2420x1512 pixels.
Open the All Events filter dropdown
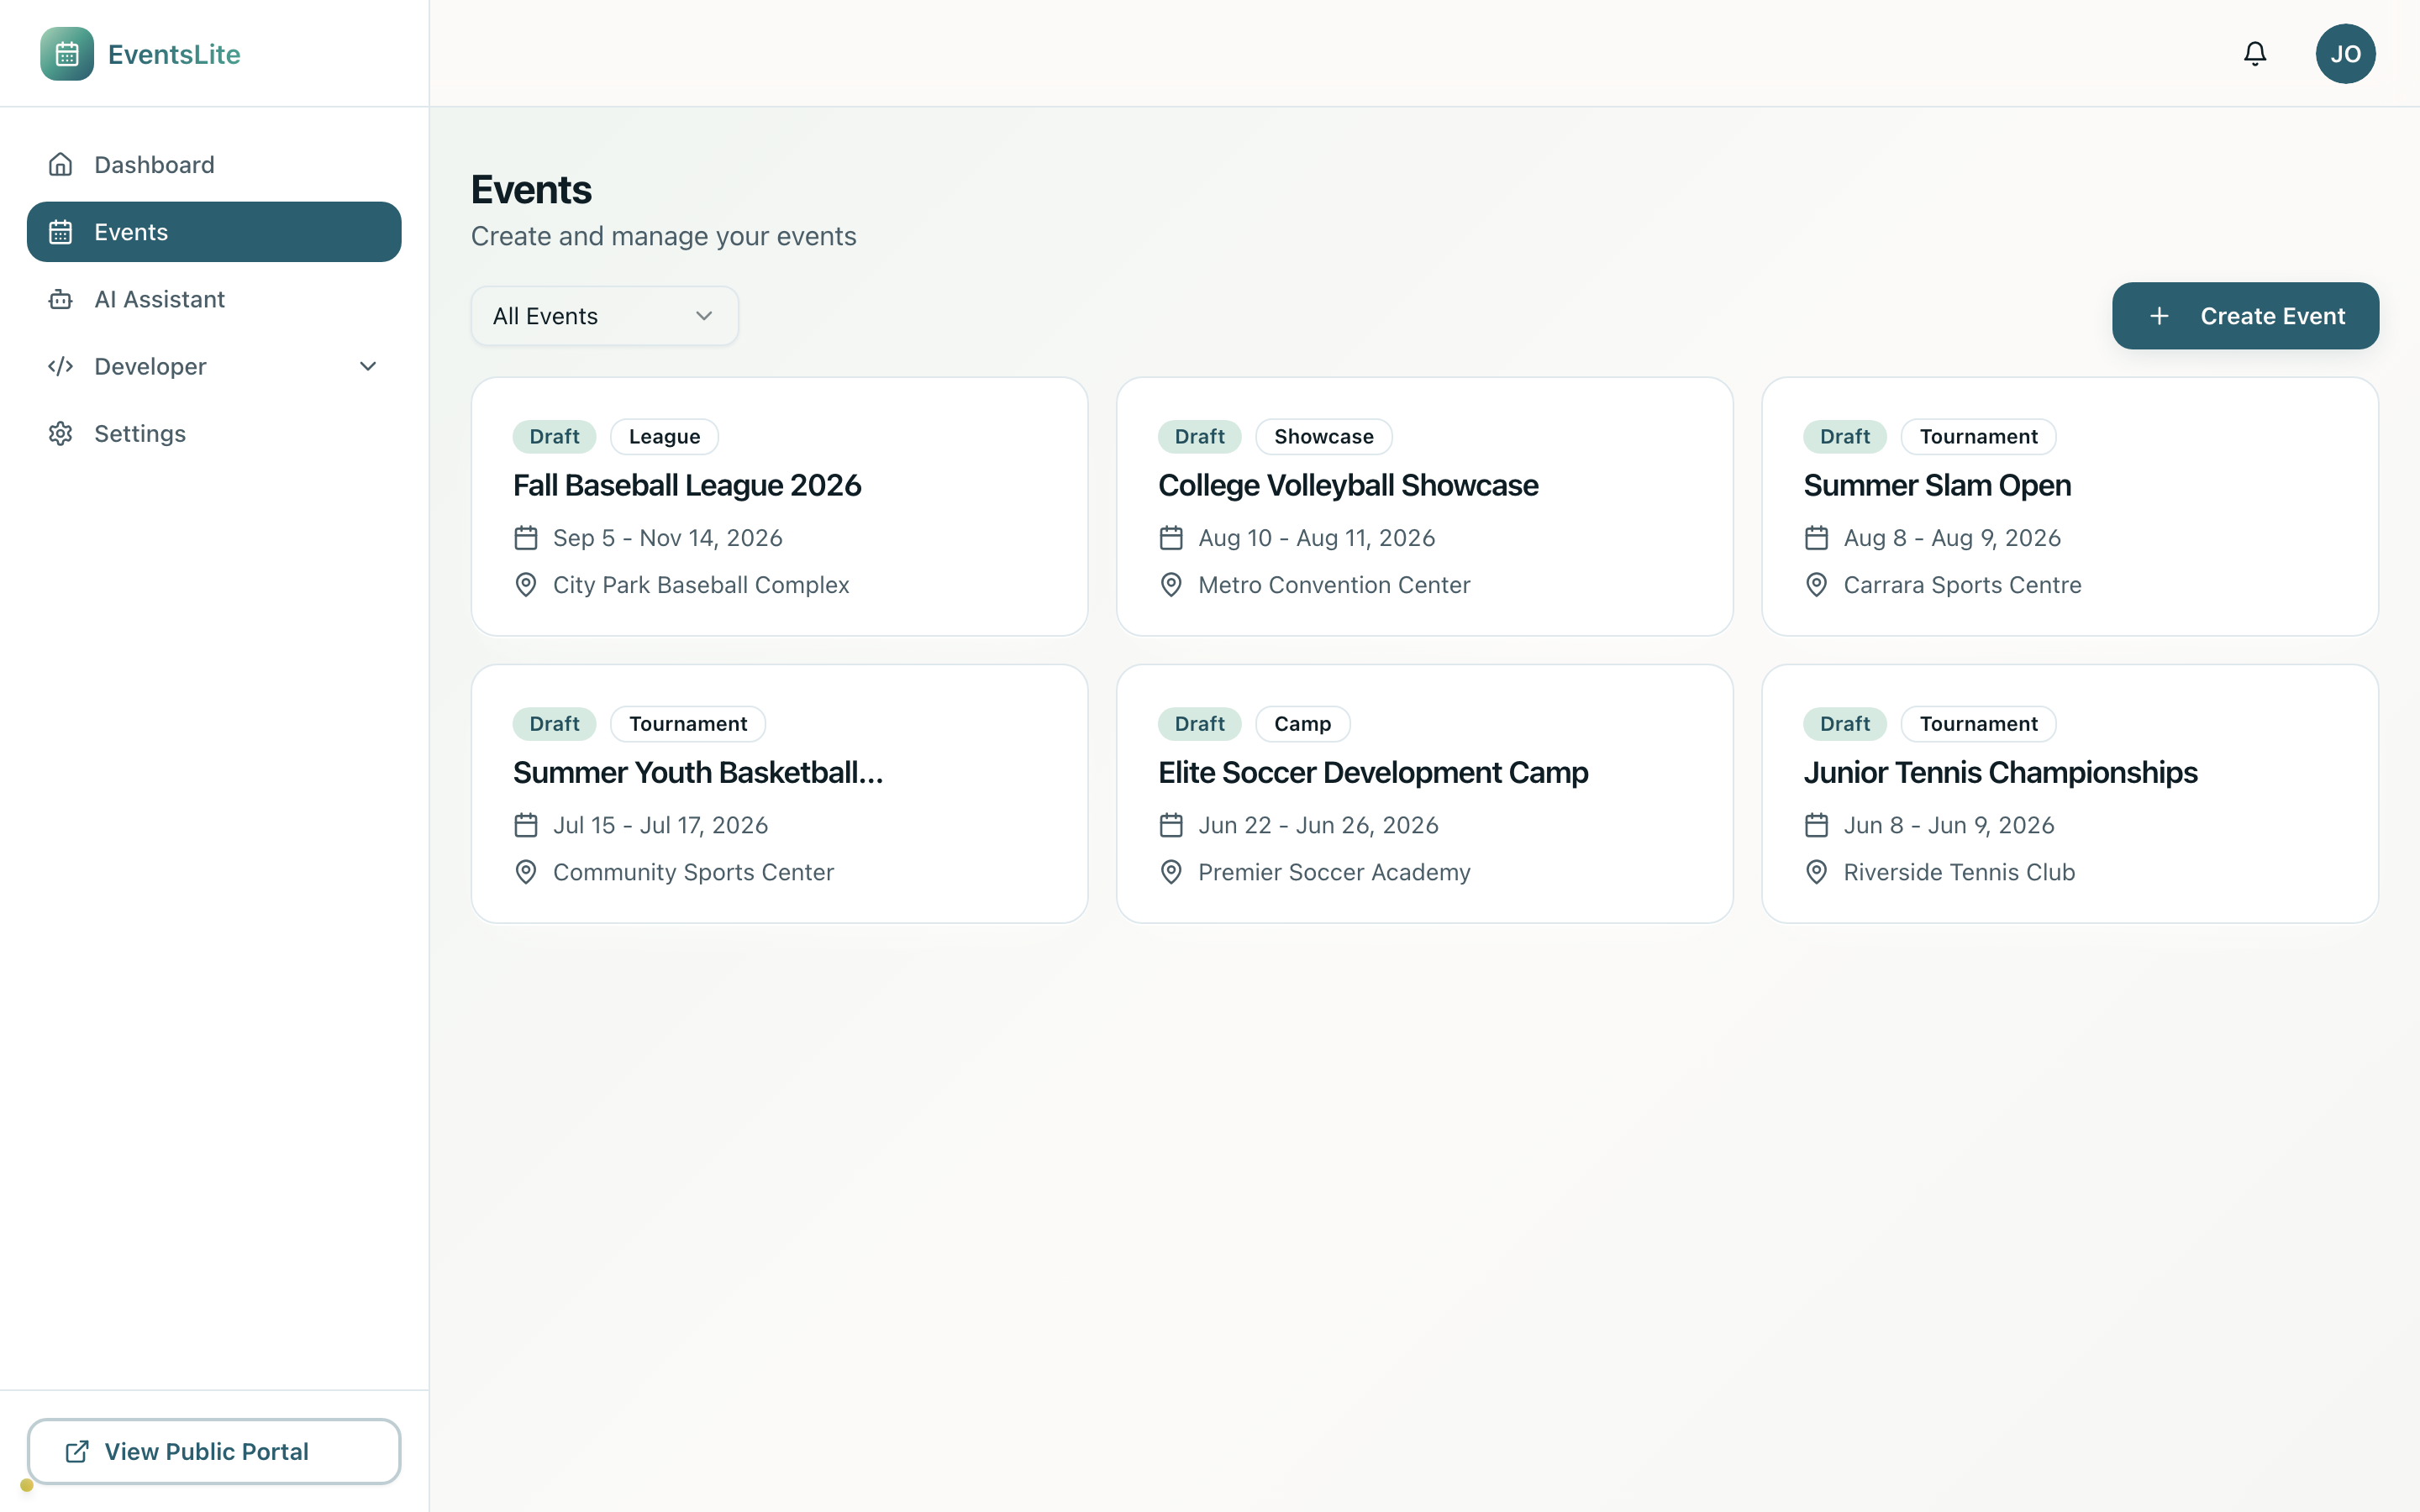[x=604, y=316]
